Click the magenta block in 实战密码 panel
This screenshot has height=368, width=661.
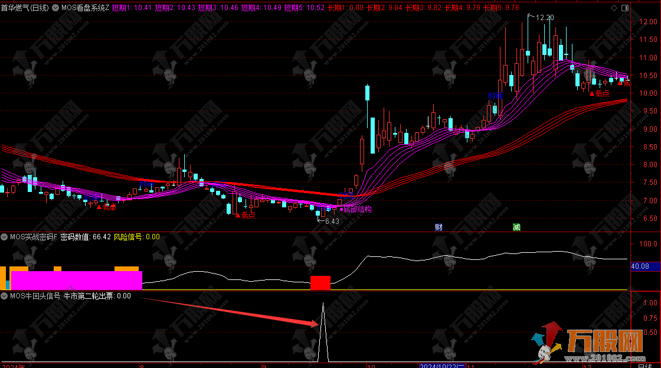click(x=76, y=280)
